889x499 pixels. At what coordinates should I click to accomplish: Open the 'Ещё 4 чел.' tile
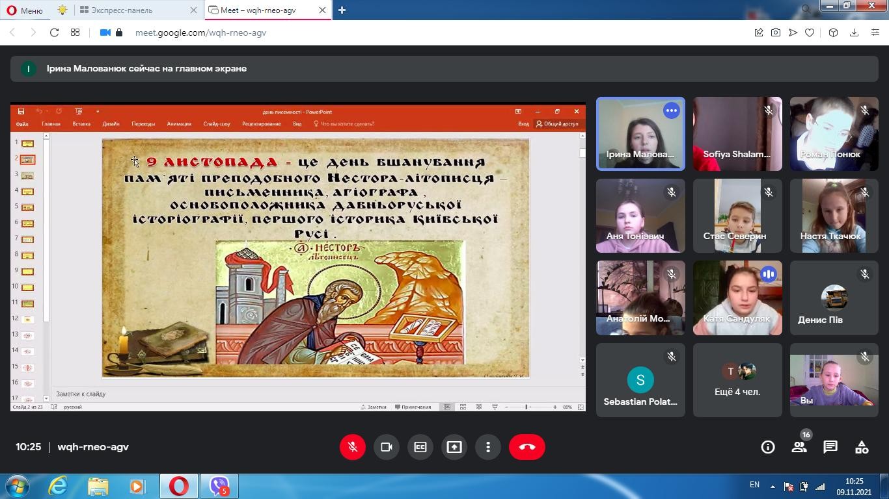click(737, 380)
